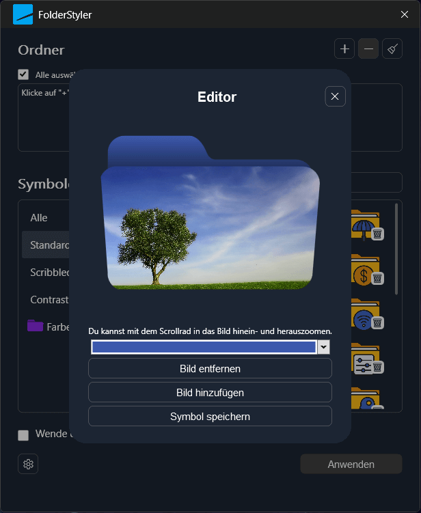The height and width of the screenshot is (513, 421).
Task: Select the Standard symbol category
Action: pyautogui.click(x=46, y=245)
